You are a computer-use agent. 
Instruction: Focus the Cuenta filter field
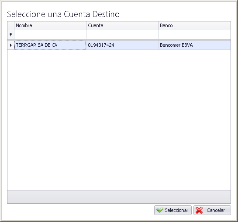tap(122, 35)
